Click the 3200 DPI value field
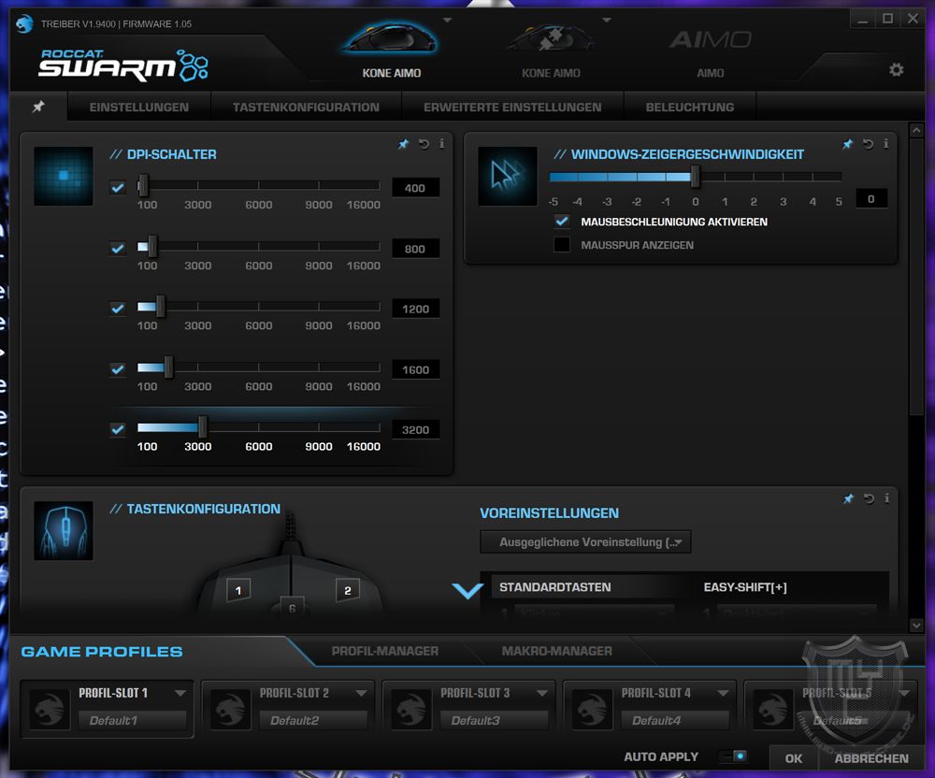Viewport: 935px width, 778px height. coord(416,430)
